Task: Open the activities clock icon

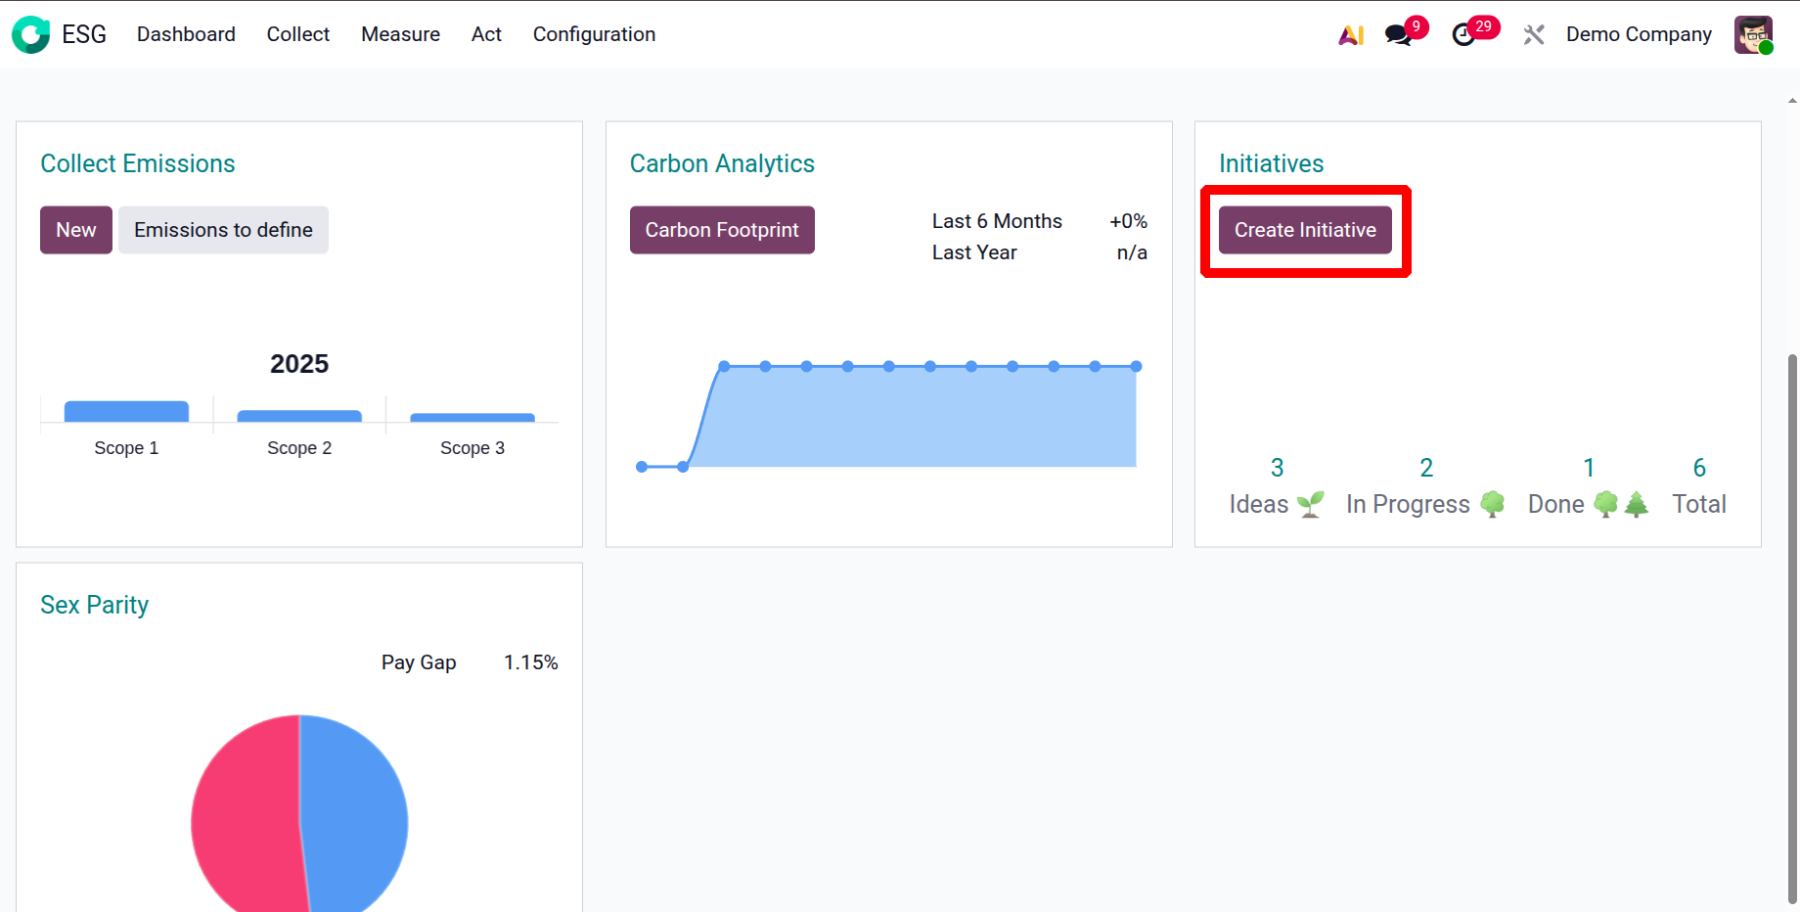Action: coord(1464,35)
